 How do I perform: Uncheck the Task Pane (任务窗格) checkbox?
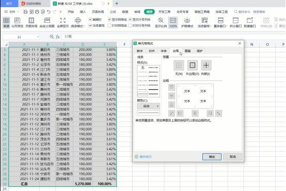click(x=90, y=25)
